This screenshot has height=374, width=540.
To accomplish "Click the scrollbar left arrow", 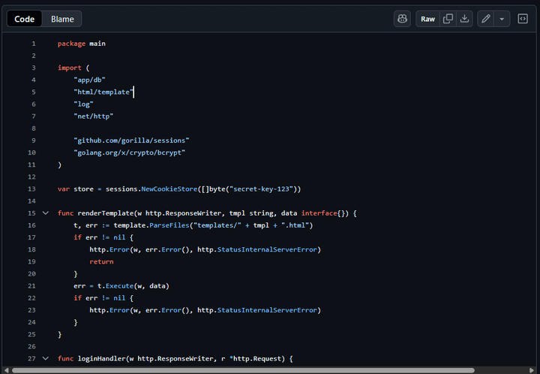I will 6,370.
